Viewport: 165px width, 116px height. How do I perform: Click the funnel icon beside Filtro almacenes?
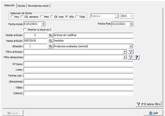pos(130,57)
